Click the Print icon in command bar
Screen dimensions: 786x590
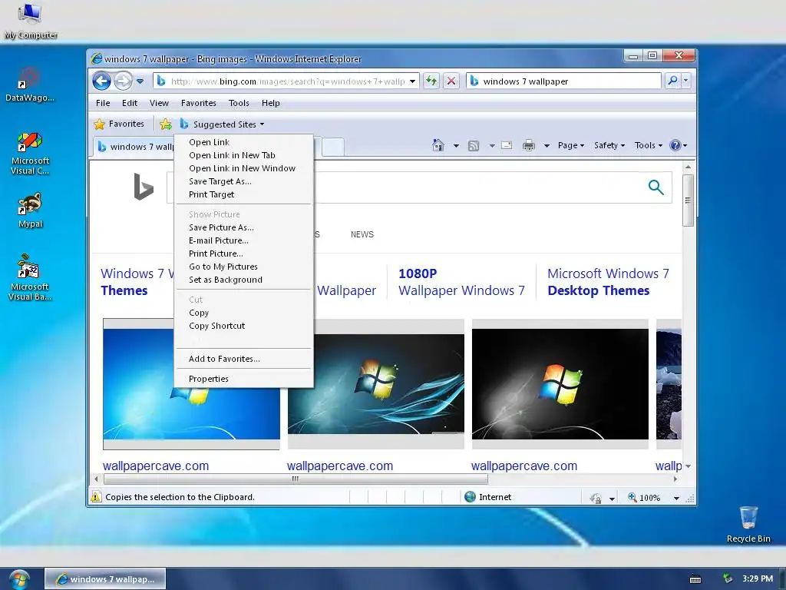tap(528, 145)
